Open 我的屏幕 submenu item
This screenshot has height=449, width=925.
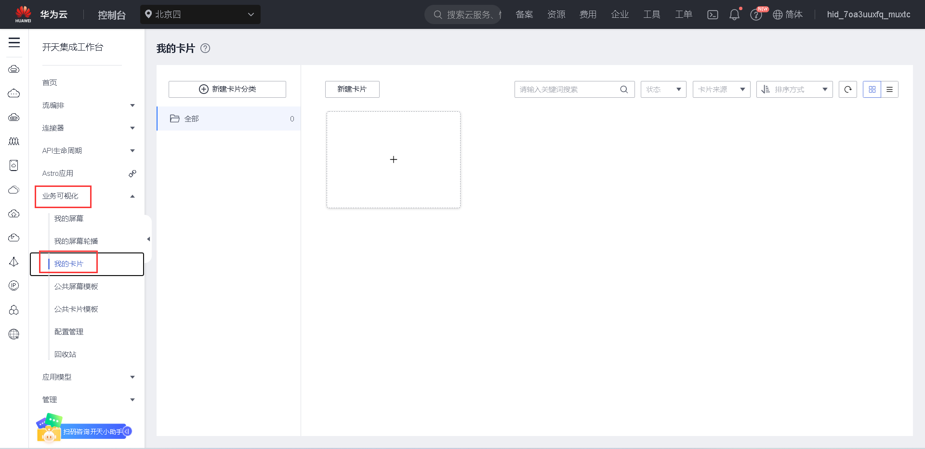pos(69,219)
